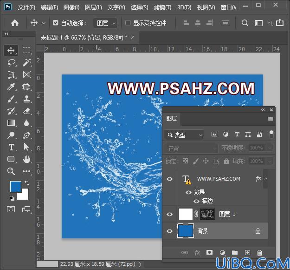Select the History Brush tool
Image resolution: width=290 pixels, height=270 pixels.
(x=11, y=111)
